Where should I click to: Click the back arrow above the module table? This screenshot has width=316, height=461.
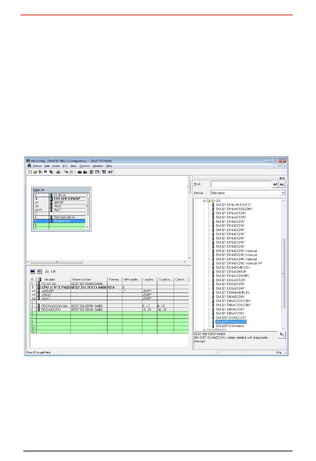[x=32, y=271]
